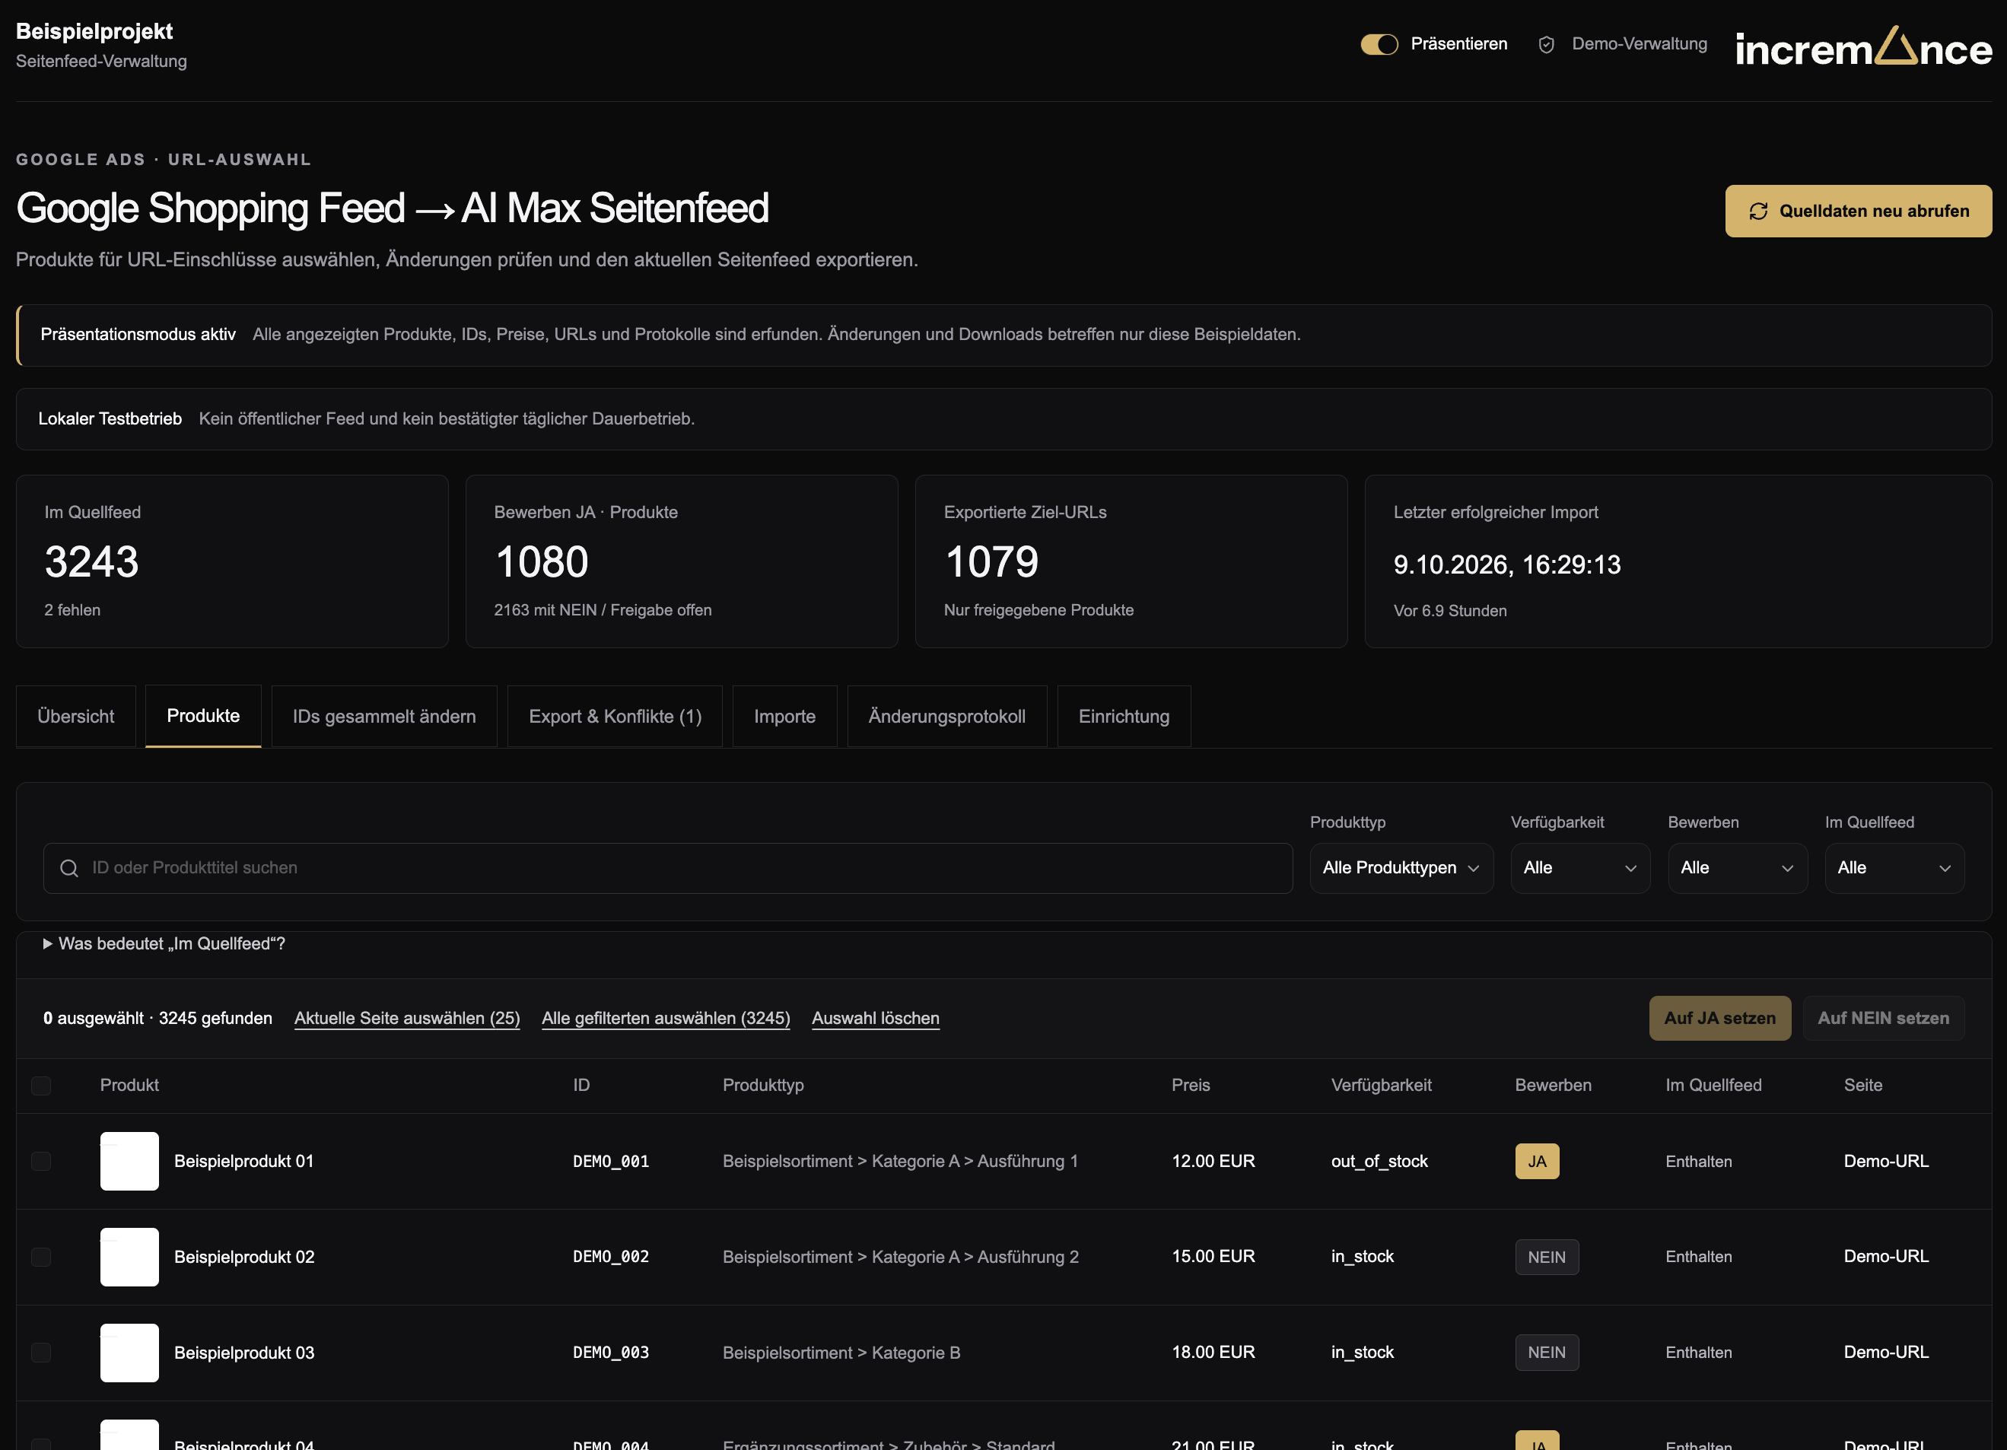Open the Demo-URL for Beispielprodukt 01

point(1886,1161)
